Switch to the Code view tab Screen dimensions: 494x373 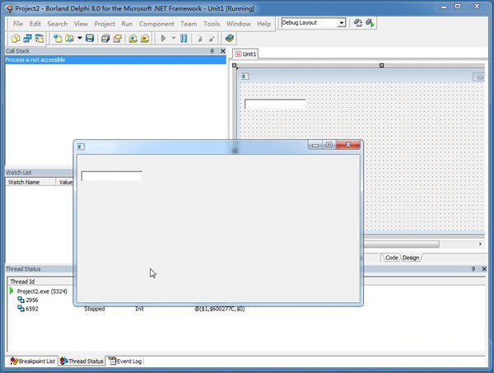(391, 258)
